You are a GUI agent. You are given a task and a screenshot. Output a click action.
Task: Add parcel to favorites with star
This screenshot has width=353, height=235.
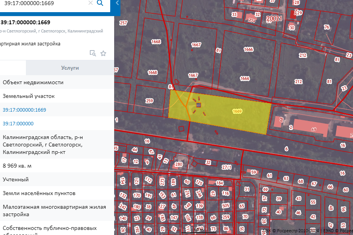click(x=103, y=53)
